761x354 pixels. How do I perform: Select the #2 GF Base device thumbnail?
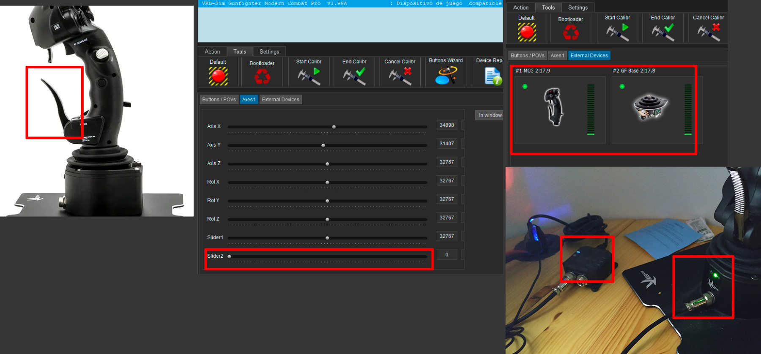(650, 107)
